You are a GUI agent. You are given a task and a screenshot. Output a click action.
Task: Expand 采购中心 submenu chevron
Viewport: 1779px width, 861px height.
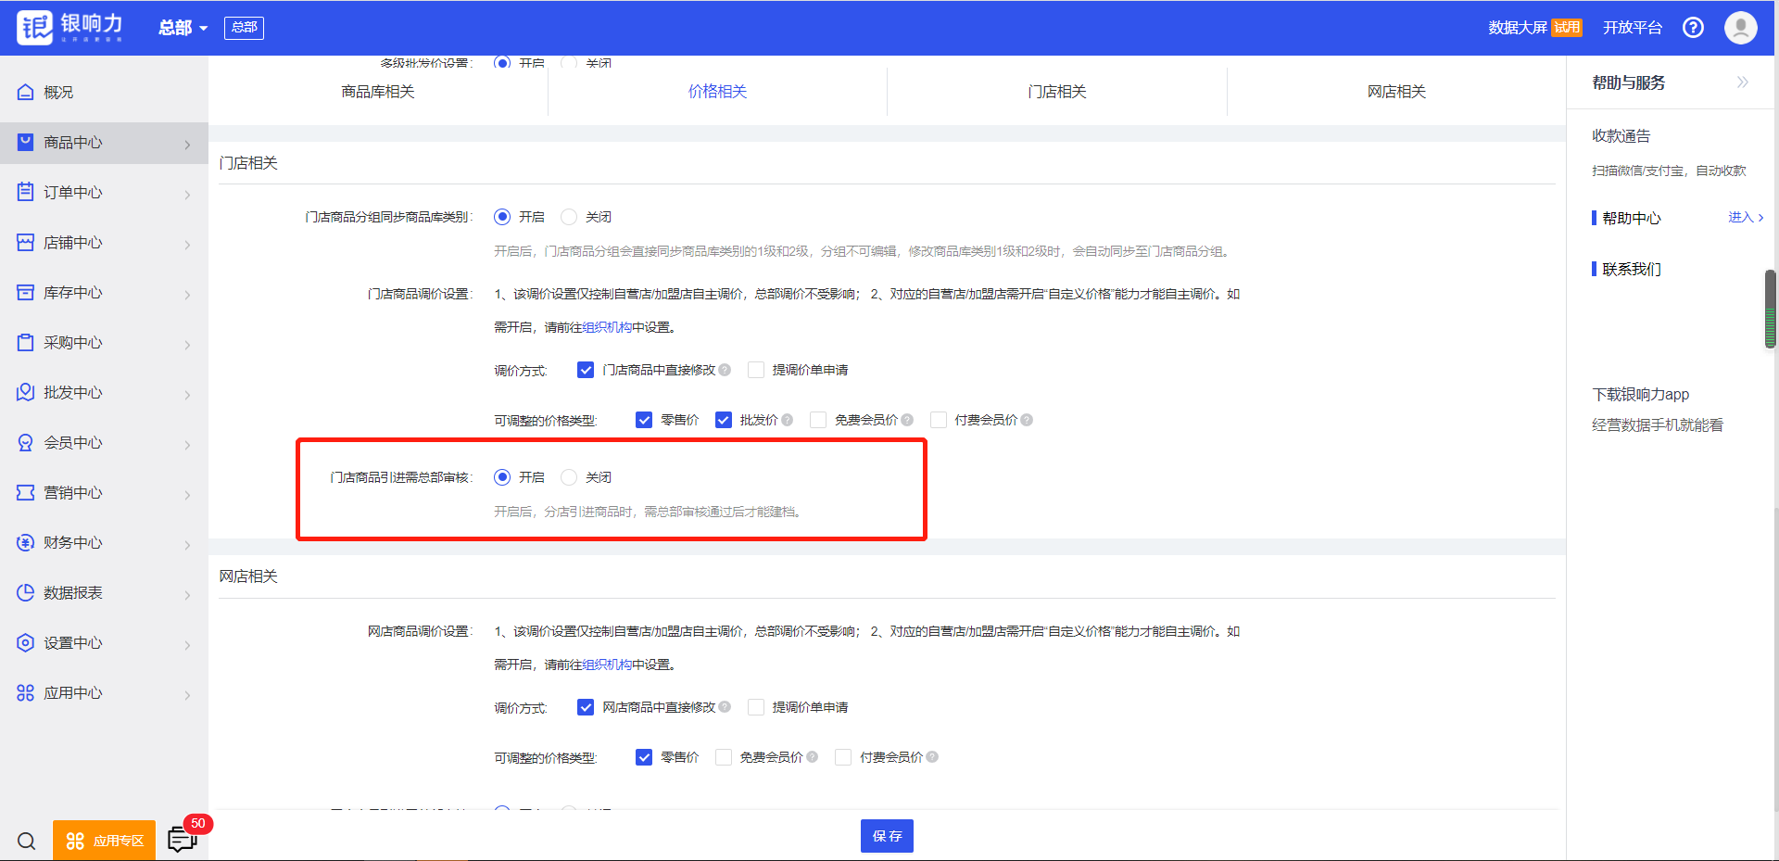pos(187,345)
